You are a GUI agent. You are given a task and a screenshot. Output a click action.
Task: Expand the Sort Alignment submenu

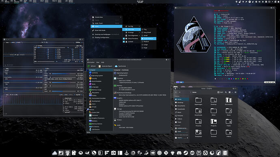pyautogui.click(x=131, y=36)
